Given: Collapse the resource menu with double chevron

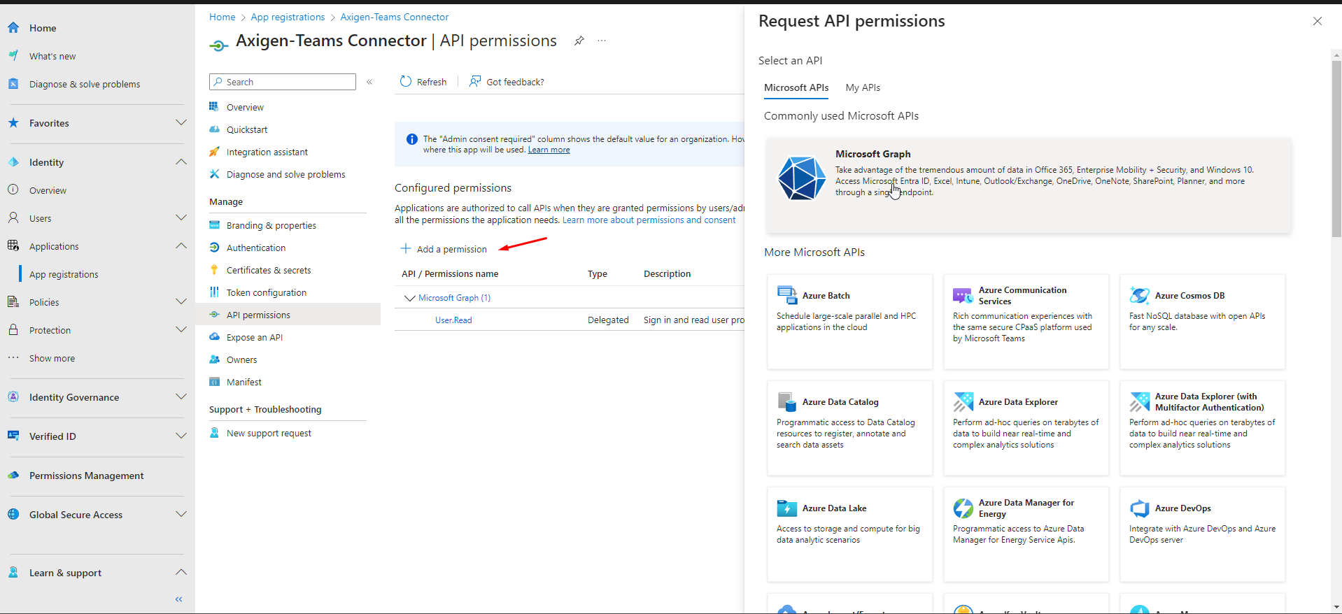Looking at the screenshot, I should coord(369,82).
